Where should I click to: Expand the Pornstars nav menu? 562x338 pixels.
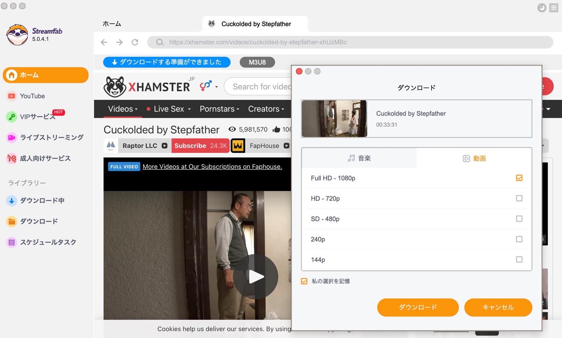[x=219, y=109]
